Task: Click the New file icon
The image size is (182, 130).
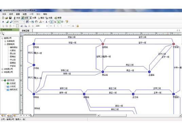Action: pyautogui.click(x=3, y=18)
